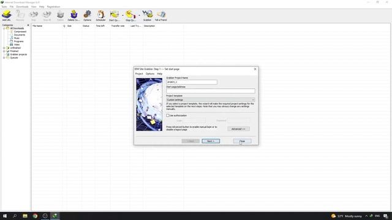Expand the Finished category node
Screen dimensions: 392x220
[x=4, y=51]
